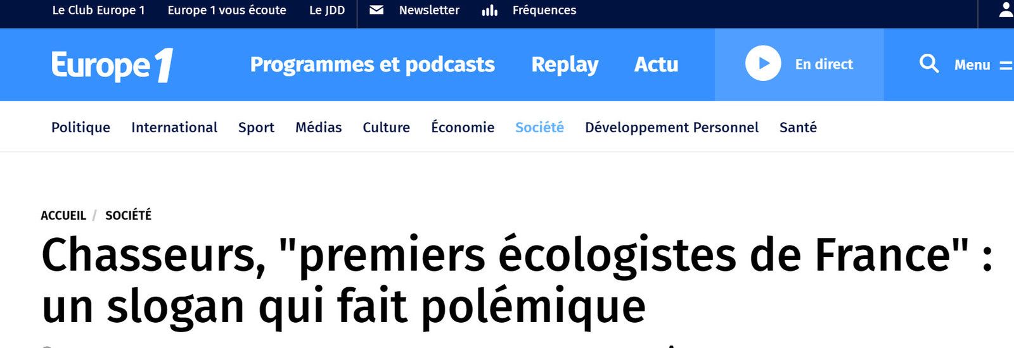Click the ACCUEIL breadcrumb link
Screen dimensions: 1014x348
pyautogui.click(x=63, y=216)
